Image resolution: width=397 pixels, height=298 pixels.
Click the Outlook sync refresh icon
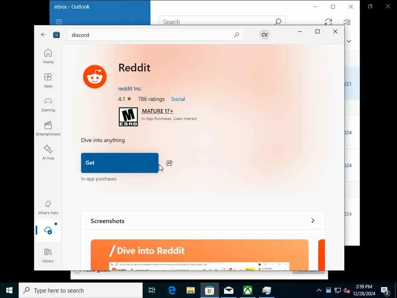point(328,22)
